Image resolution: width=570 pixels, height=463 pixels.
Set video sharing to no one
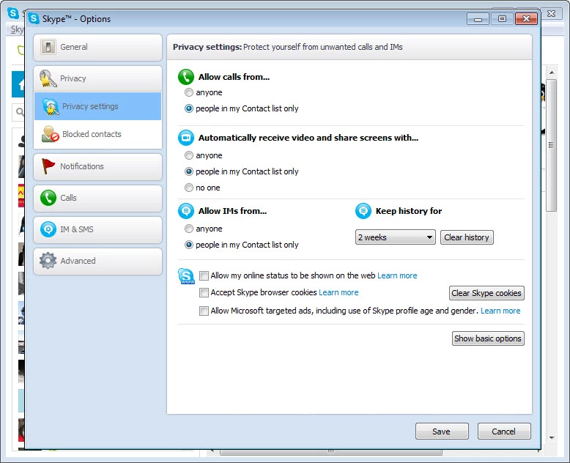point(189,188)
